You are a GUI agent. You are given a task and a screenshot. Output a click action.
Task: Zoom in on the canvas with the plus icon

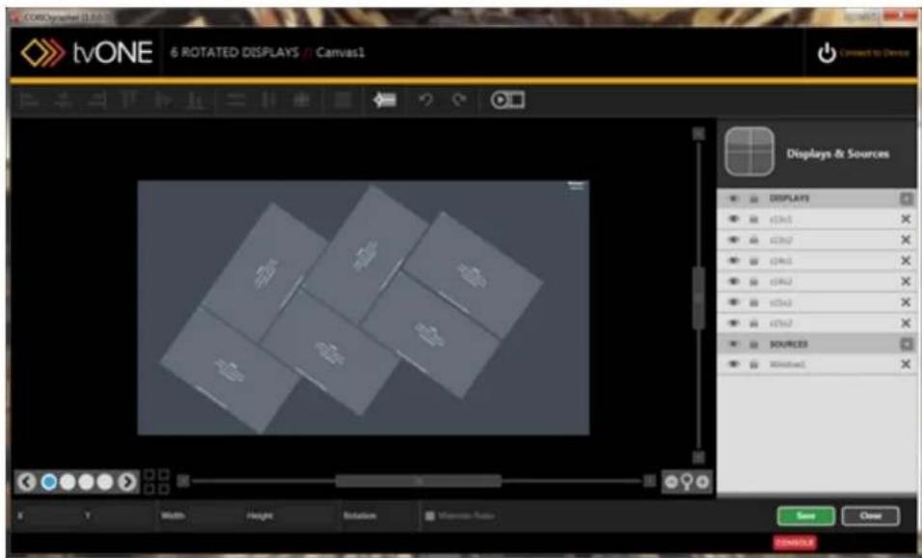pos(703,482)
